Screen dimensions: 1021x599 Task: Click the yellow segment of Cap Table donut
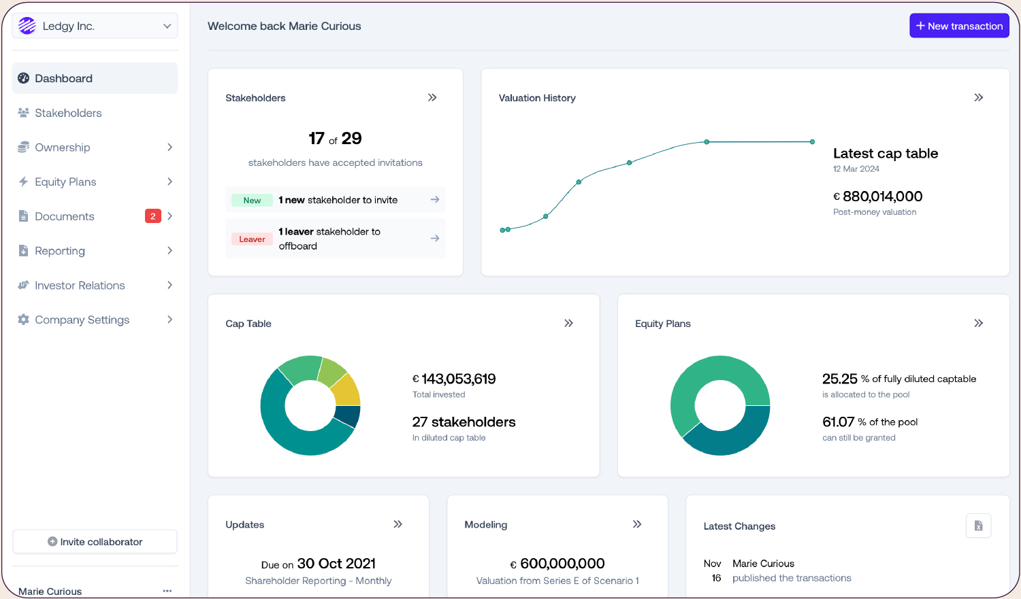pyautogui.click(x=347, y=390)
